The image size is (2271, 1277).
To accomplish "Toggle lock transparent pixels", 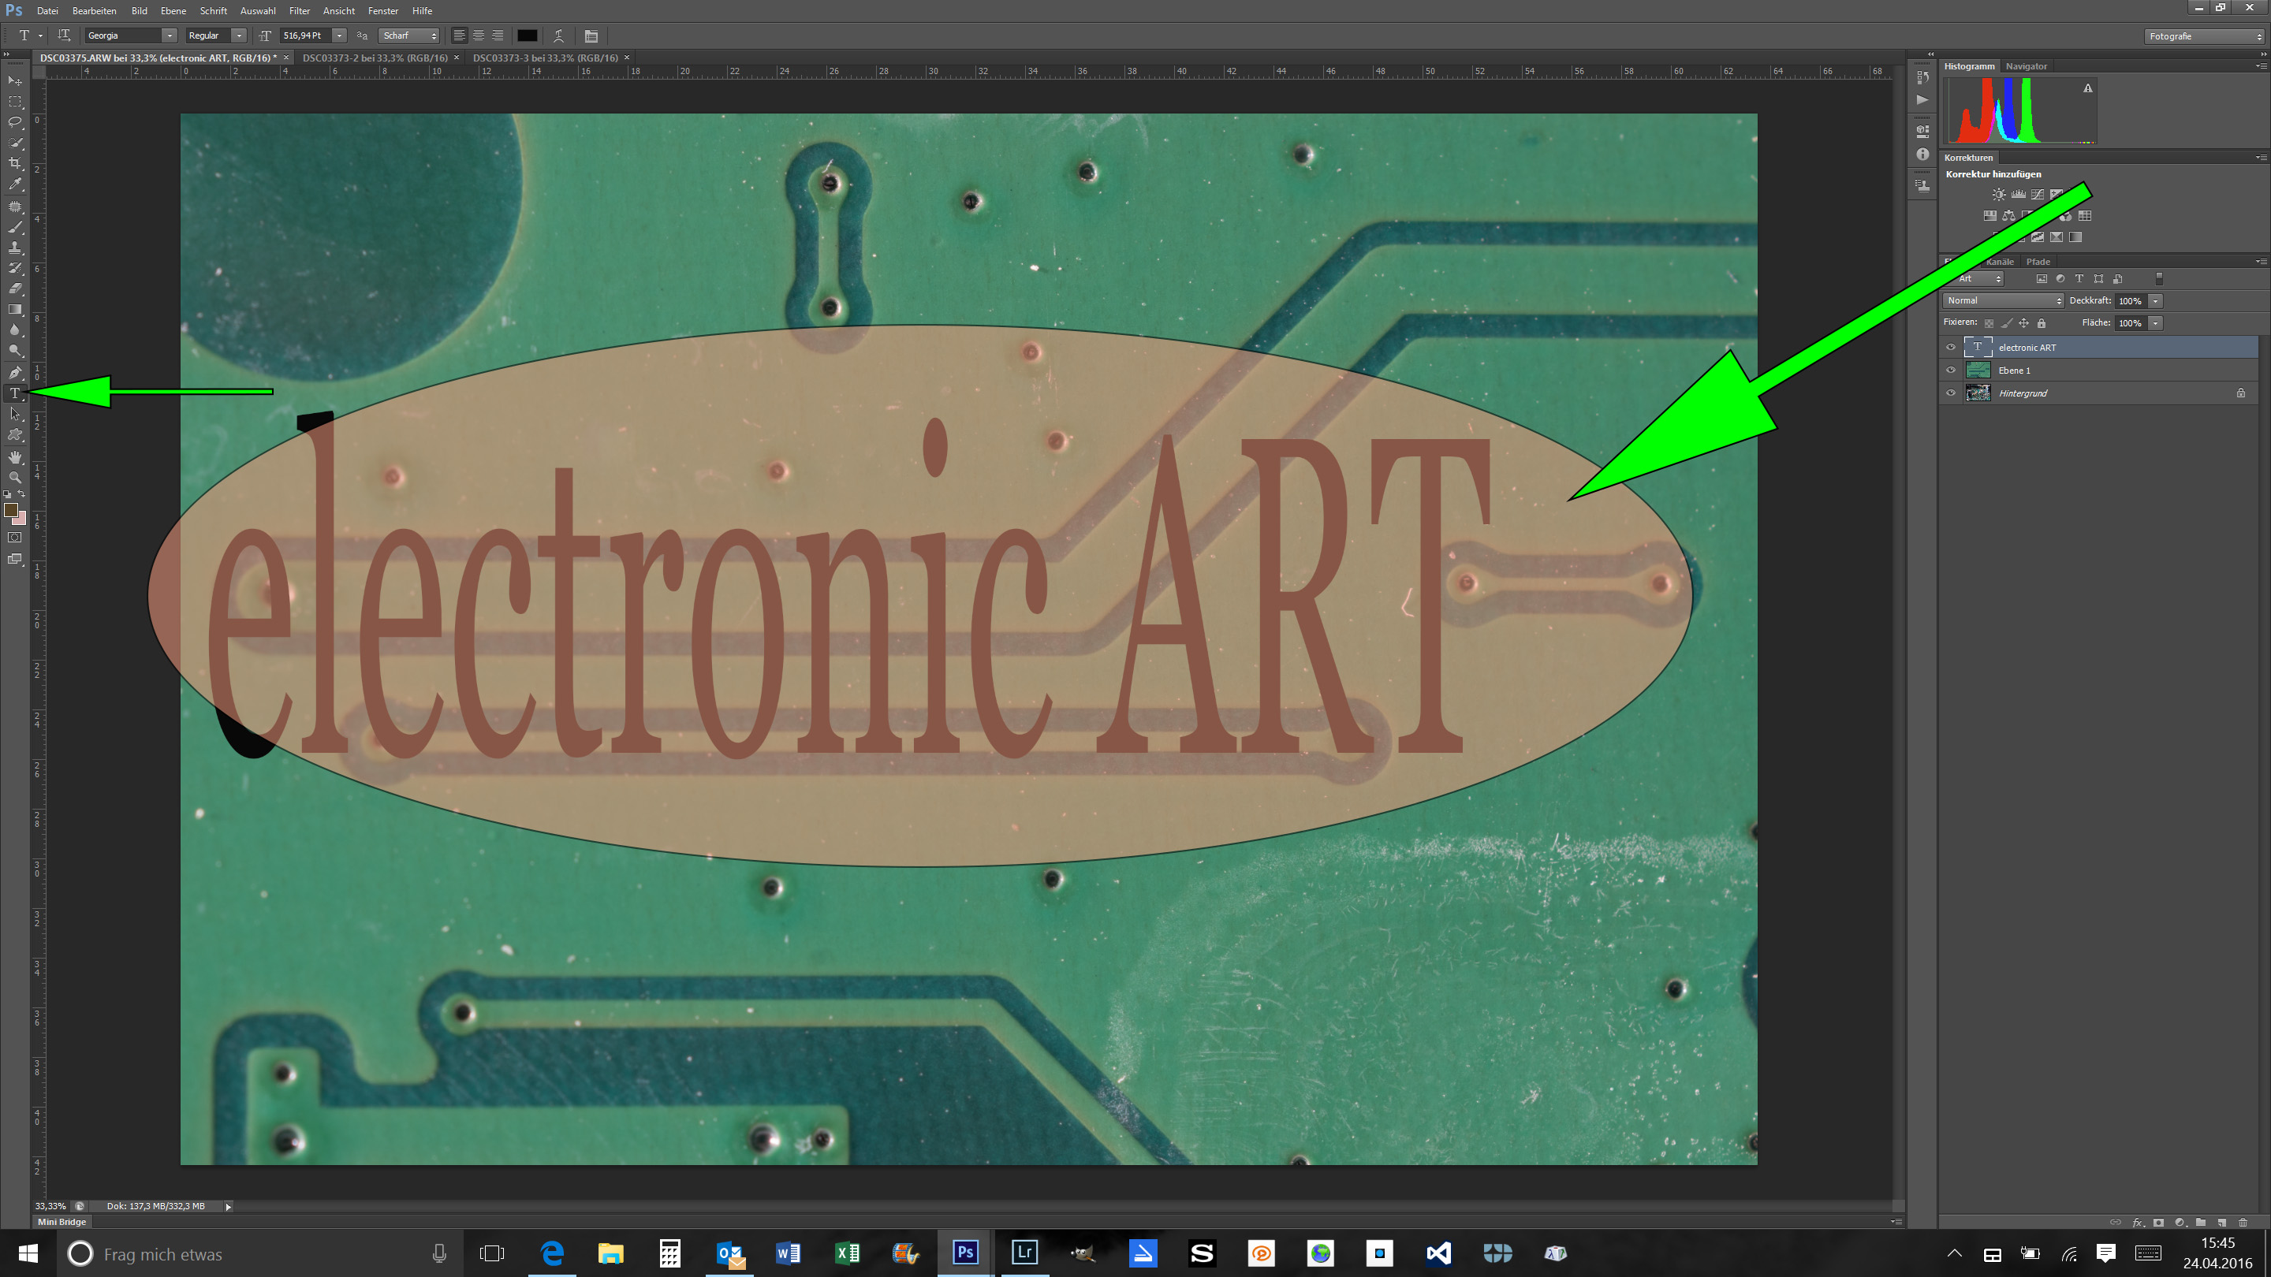I will click(x=1989, y=323).
